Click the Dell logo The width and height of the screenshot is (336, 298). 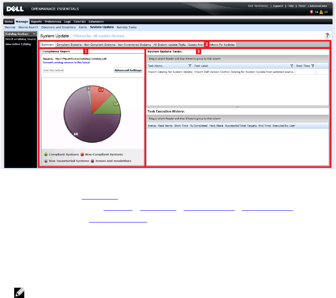pyautogui.click(x=15, y=9)
